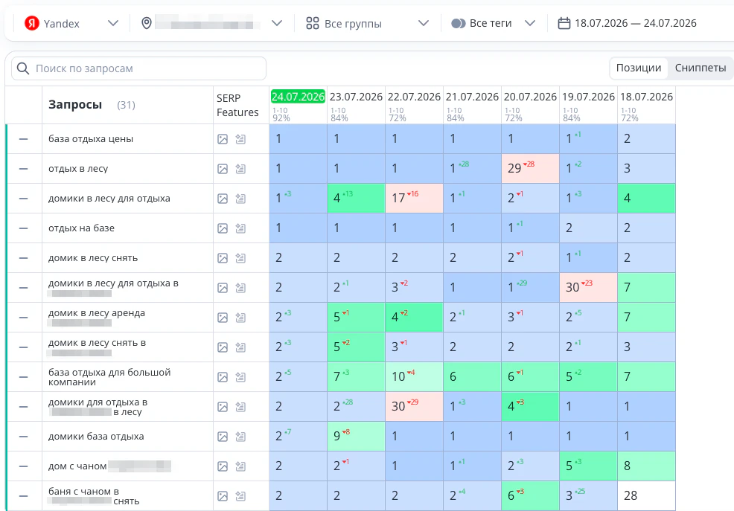734x511 pixels.
Task: Switch to the «Сниппеты» tab
Action: pos(701,68)
